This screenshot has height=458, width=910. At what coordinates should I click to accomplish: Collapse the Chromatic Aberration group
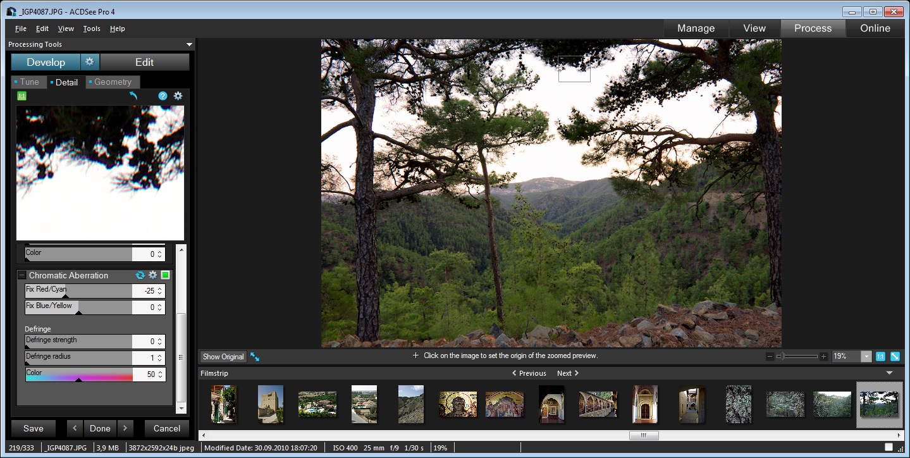pos(22,275)
